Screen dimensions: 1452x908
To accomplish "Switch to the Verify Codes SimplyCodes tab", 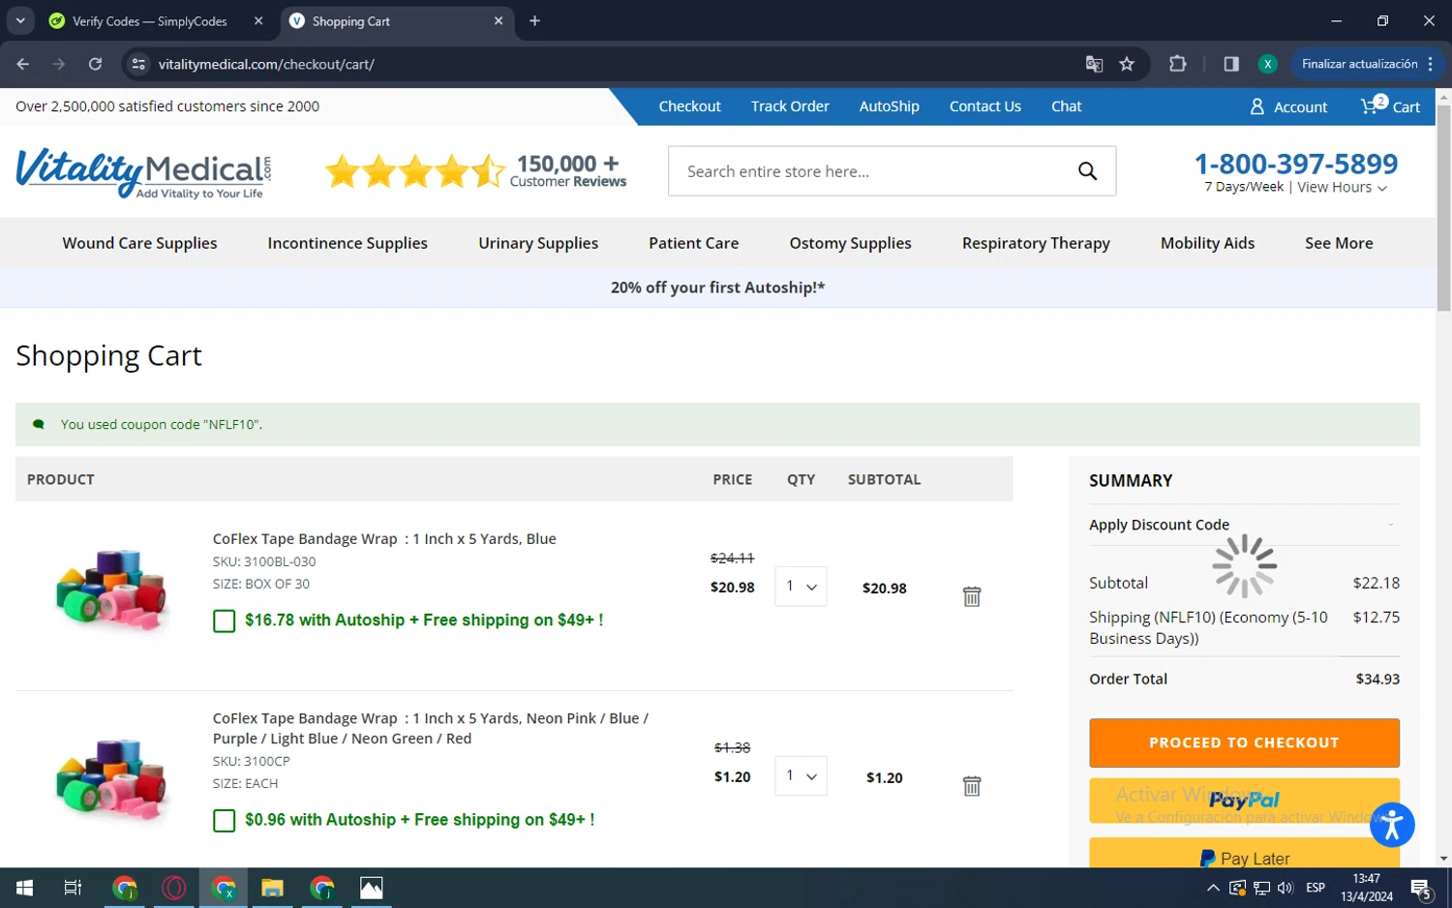I will 157,21.
